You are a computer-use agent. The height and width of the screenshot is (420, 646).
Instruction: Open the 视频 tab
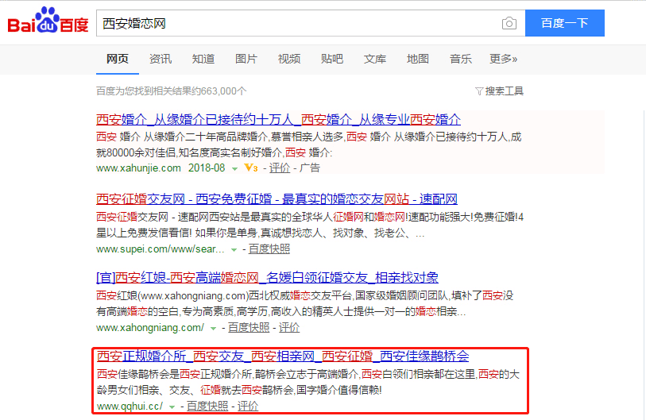click(x=288, y=59)
